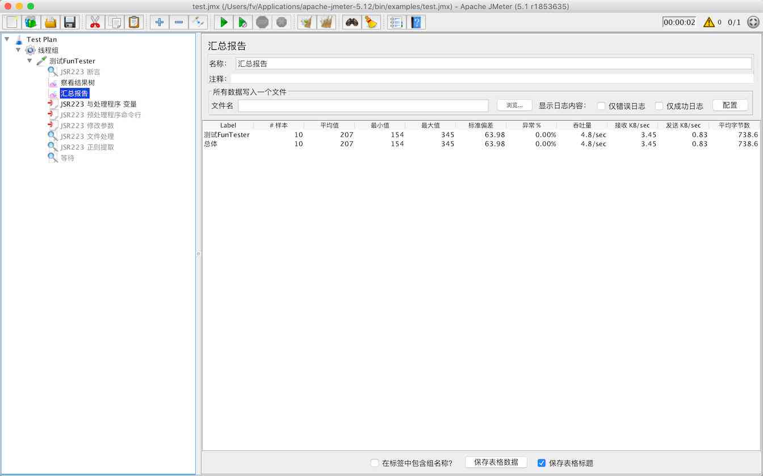Copy the selected element toolbar icon
Screen dimensions: 763x476
tap(114, 22)
